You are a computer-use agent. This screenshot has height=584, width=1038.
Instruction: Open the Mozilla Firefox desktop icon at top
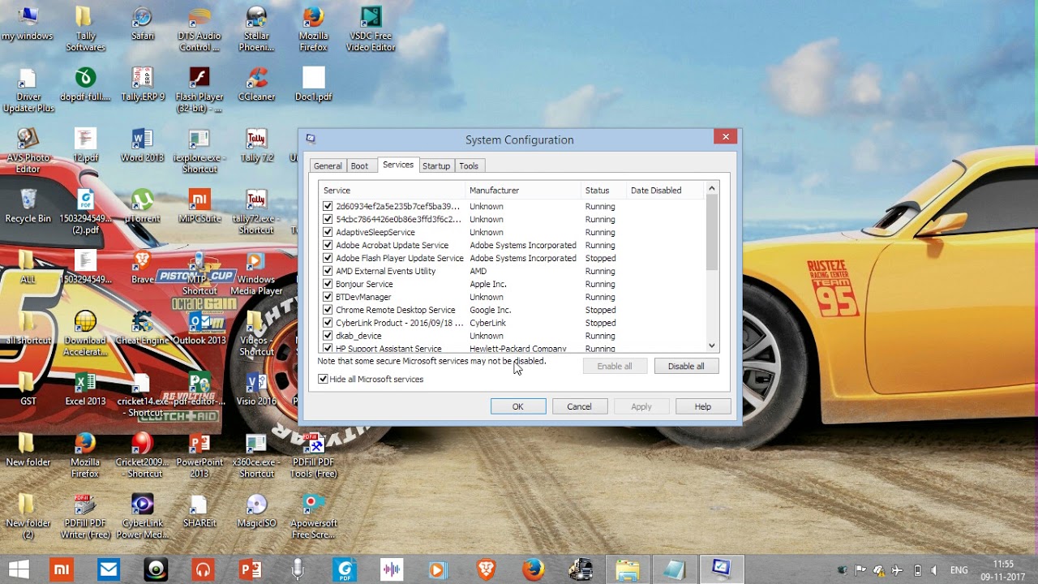coord(313,28)
